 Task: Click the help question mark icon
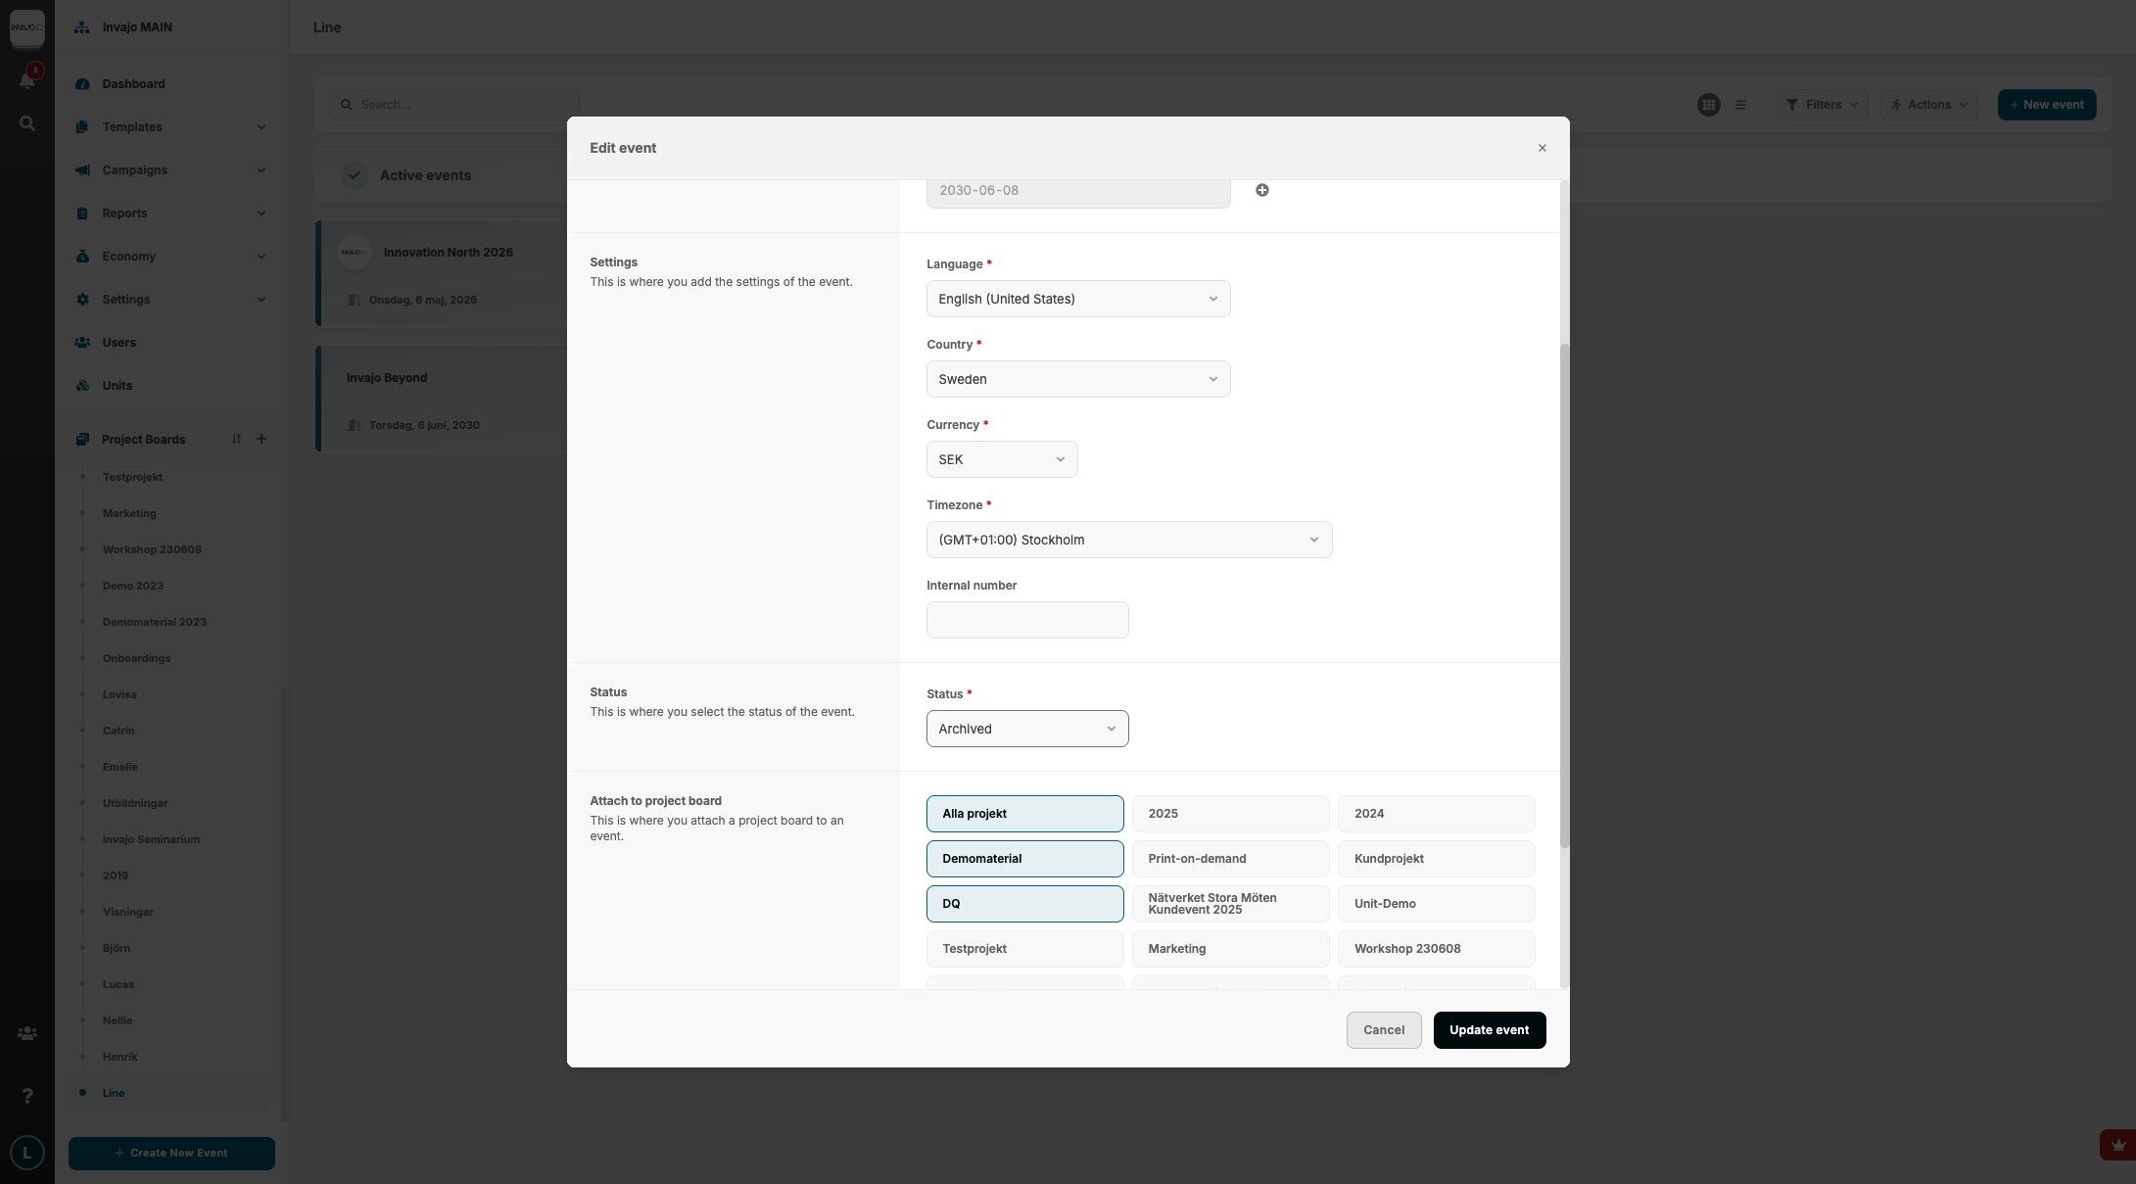pos(27,1096)
